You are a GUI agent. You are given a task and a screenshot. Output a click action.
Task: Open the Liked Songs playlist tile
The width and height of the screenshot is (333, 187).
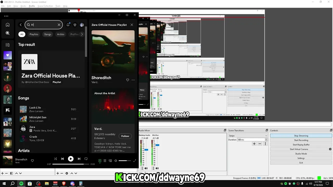(8, 55)
